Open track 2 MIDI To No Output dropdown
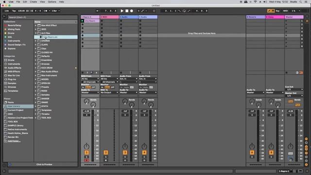This screenshot has height=175, width=311. [x=109, y=92]
